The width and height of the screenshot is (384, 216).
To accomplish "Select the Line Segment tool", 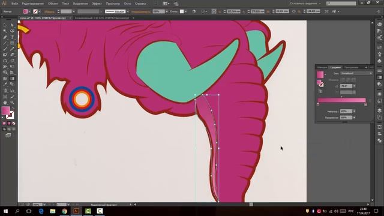I will click(x=5, y=43).
